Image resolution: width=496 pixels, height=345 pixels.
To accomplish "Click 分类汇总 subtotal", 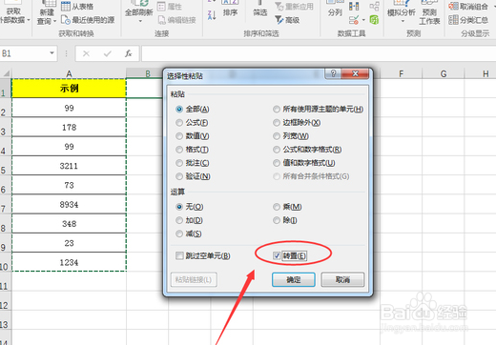I will point(468,20).
